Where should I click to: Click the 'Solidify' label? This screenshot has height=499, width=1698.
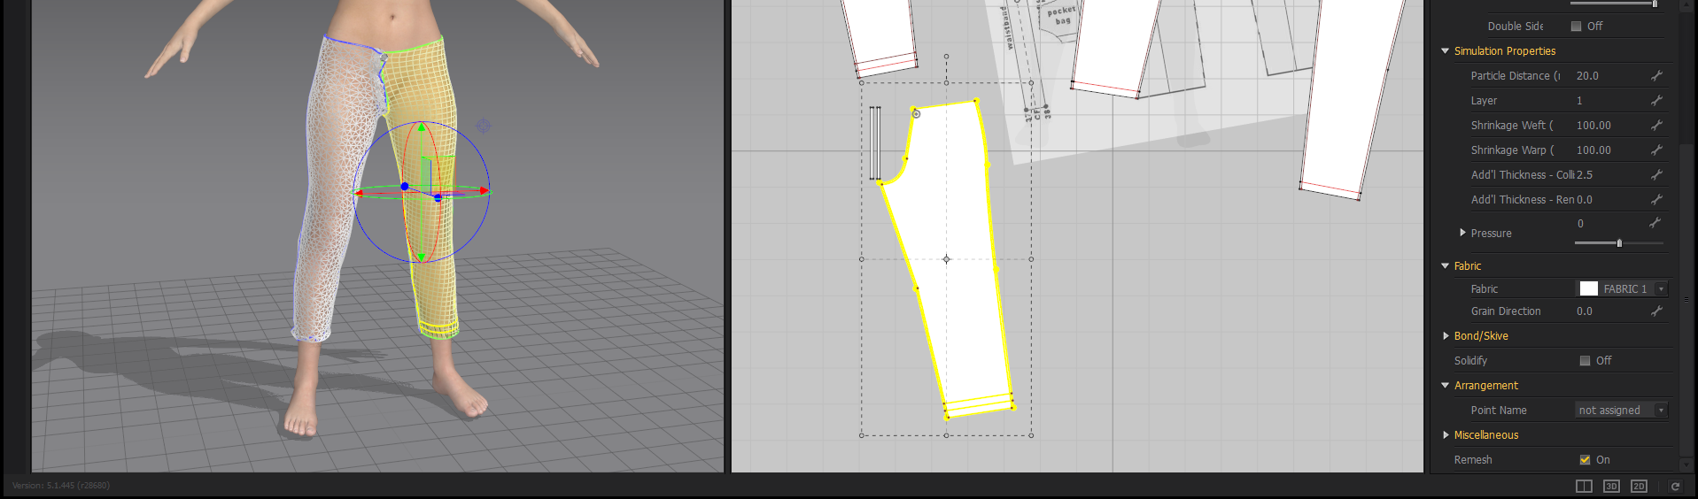coord(1470,361)
